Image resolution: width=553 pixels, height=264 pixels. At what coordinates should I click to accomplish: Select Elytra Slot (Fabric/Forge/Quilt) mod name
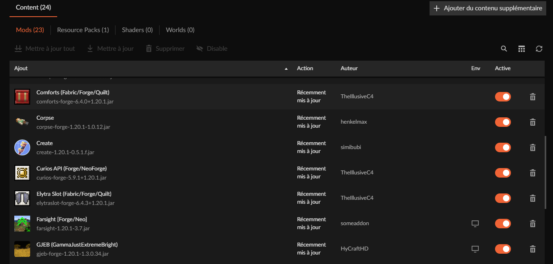[74, 194]
